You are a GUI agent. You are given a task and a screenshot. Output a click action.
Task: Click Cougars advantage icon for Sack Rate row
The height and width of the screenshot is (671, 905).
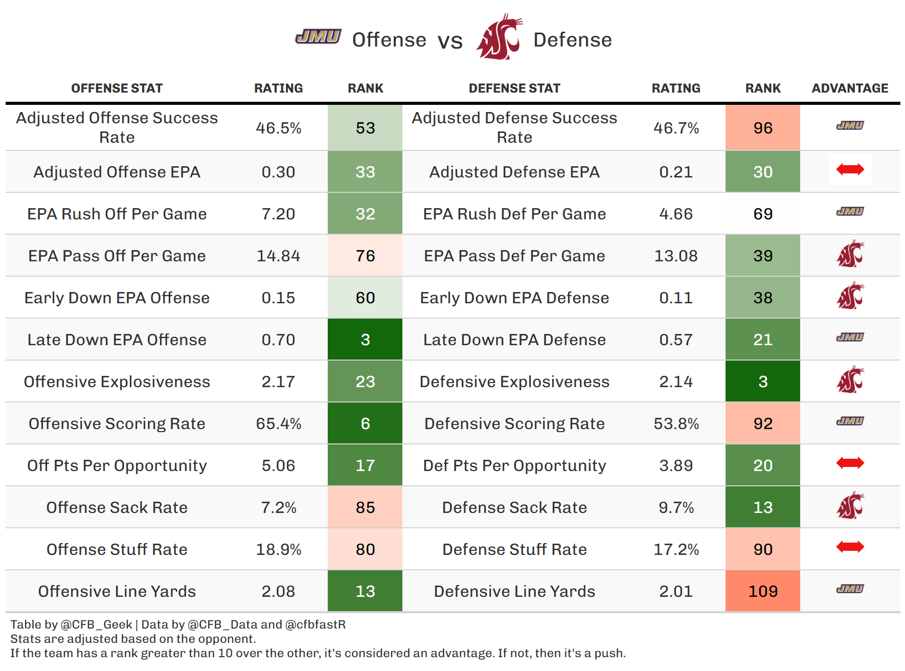pos(850,506)
